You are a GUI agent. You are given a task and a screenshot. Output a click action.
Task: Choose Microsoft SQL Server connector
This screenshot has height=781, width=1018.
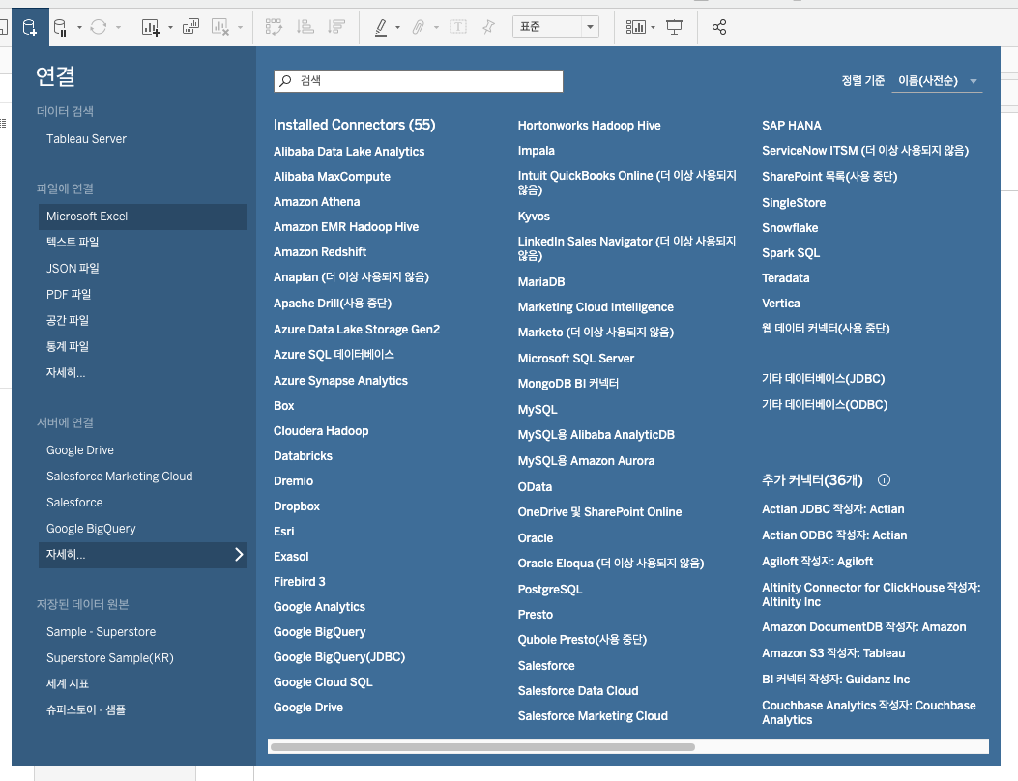pos(576,359)
